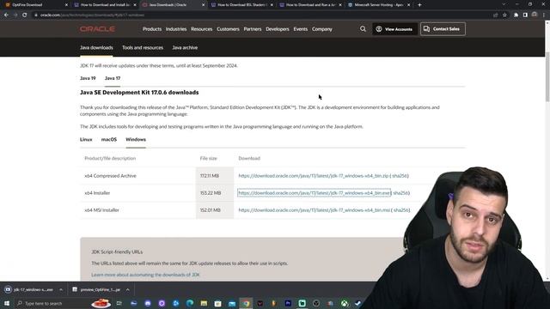The height and width of the screenshot is (309, 550).
Task: Open Chrome's three-dot menu
Action: (544, 15)
